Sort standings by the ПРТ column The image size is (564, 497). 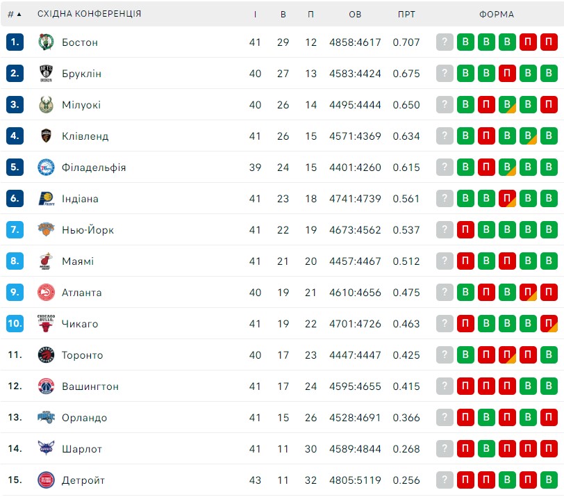(x=406, y=15)
